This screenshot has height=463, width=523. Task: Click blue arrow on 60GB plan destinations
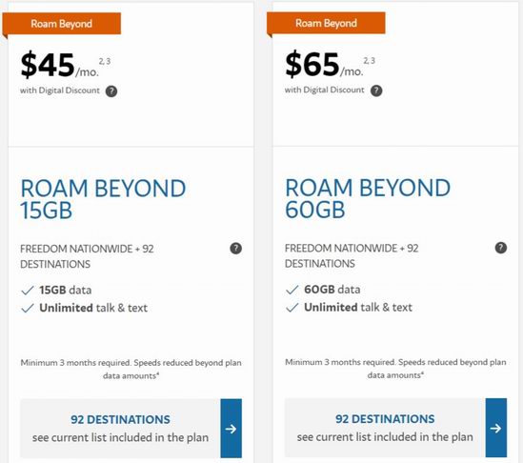[496, 428]
